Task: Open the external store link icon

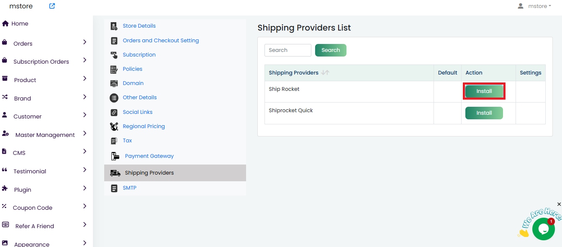Action: coord(52,6)
